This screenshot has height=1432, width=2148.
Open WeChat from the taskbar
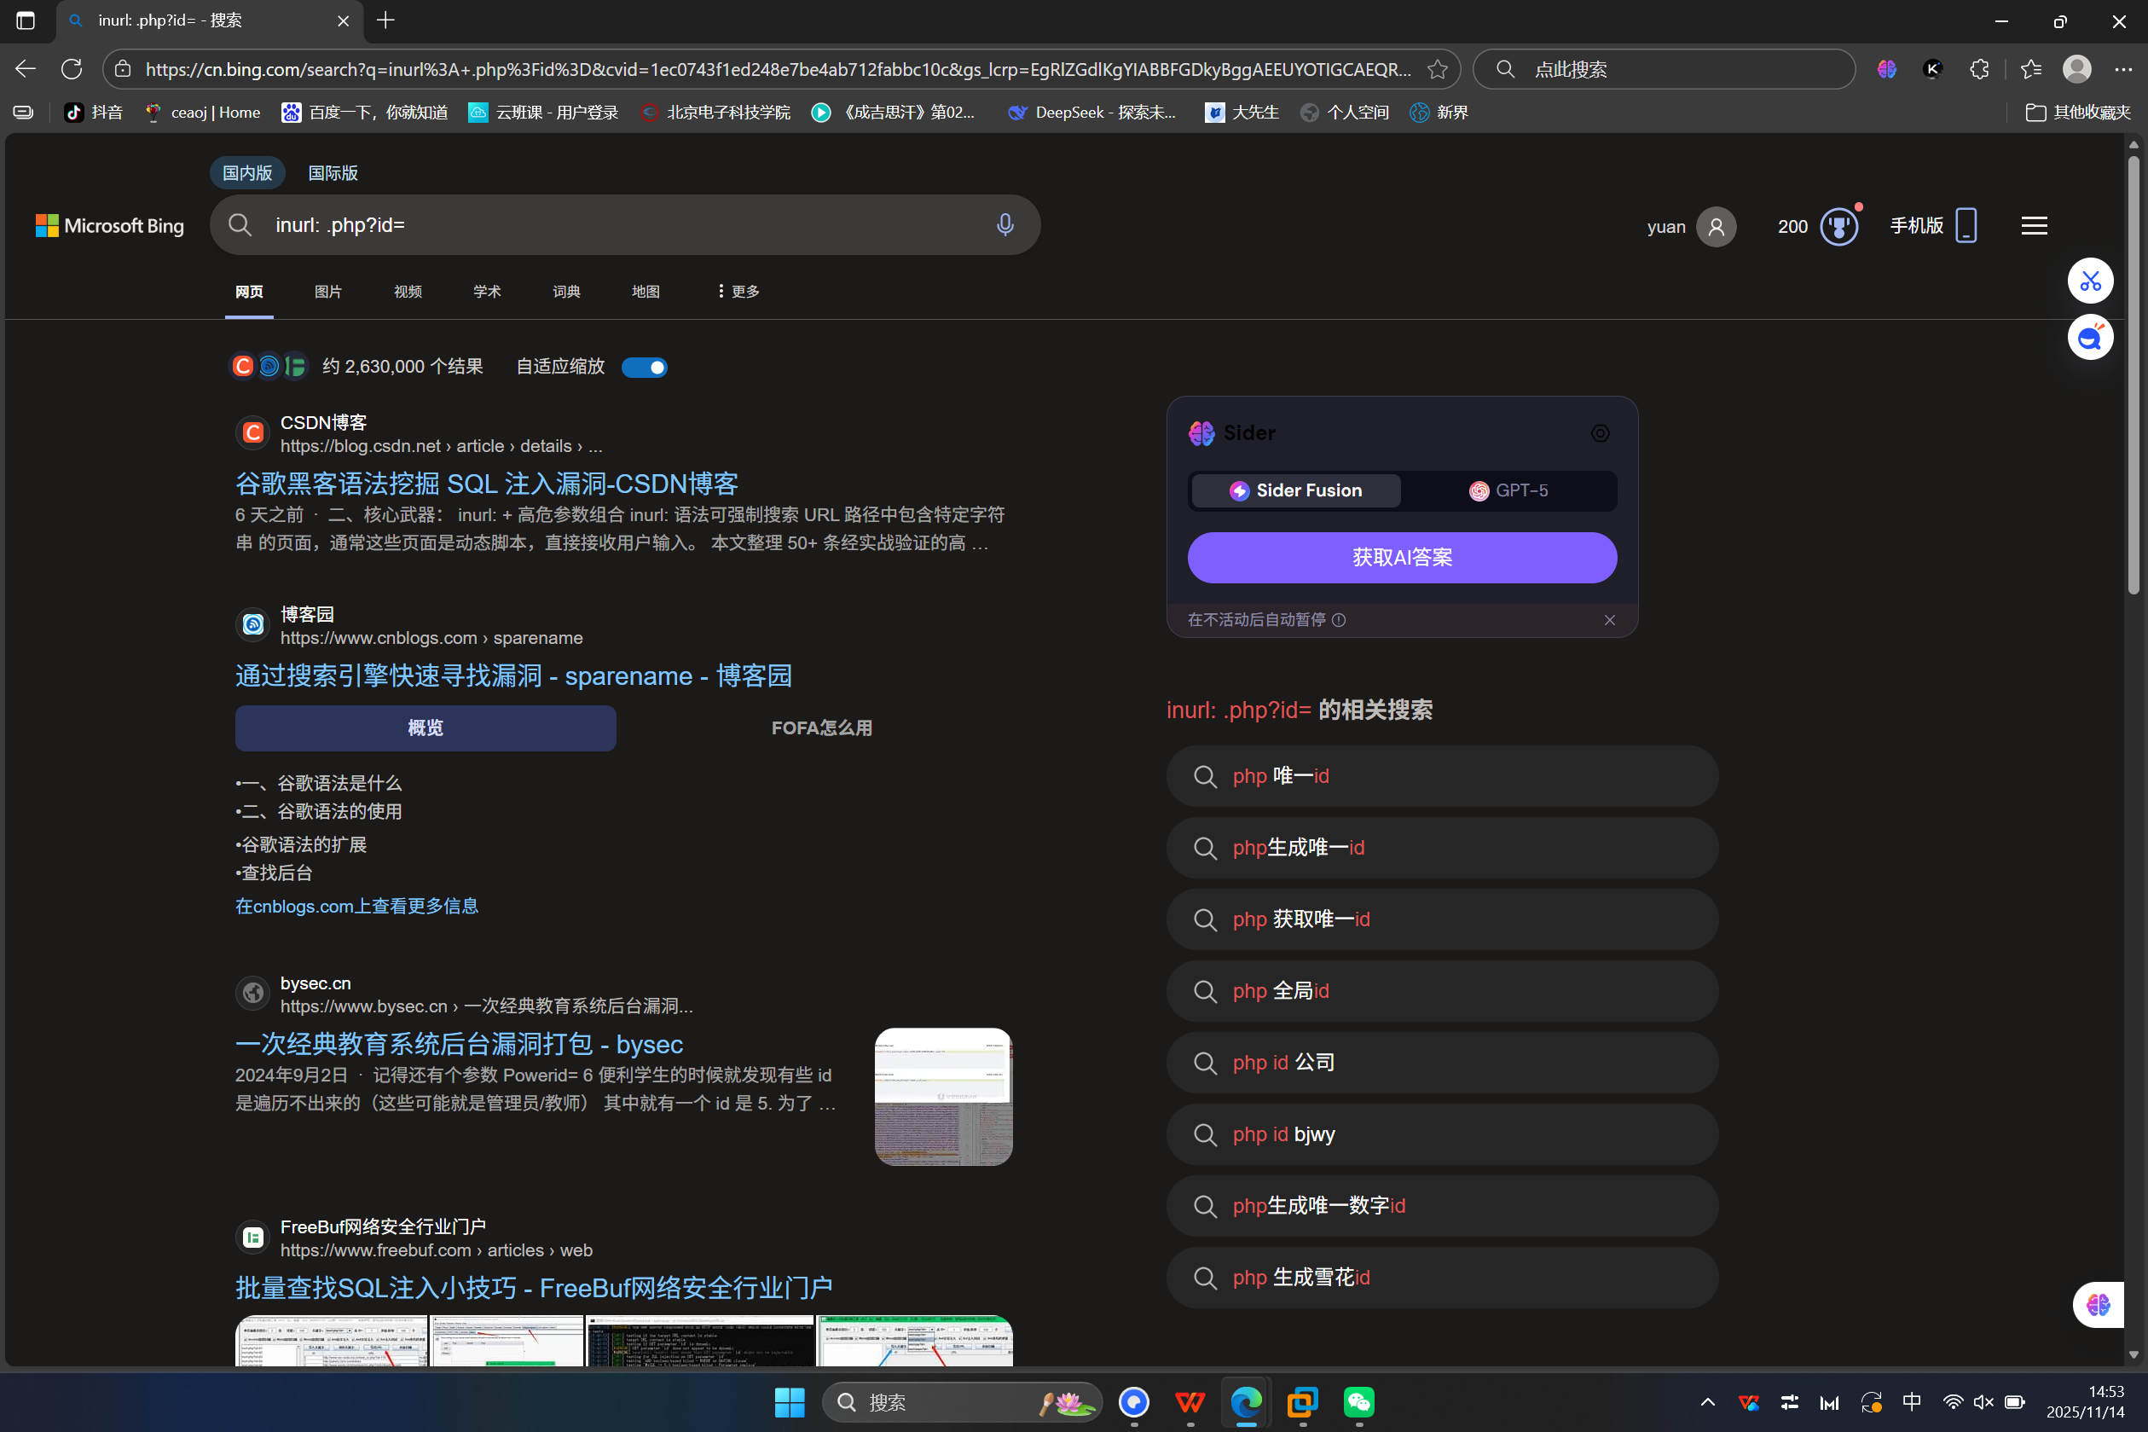pos(1358,1402)
